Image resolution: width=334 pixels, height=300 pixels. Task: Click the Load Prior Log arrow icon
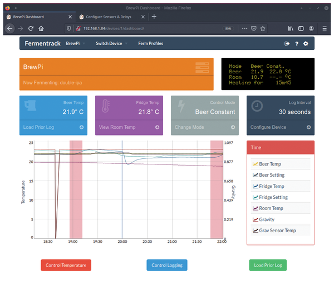tap(82, 127)
